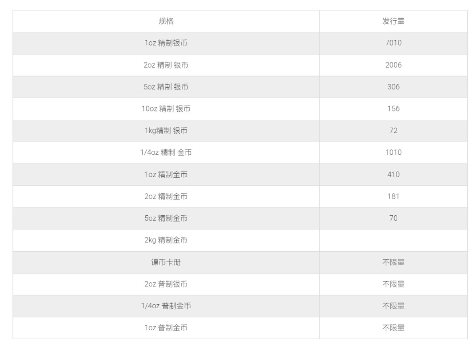474x346 pixels.
Task: Select the 1/4oz 精制 金币 cell
Action: [x=166, y=152]
